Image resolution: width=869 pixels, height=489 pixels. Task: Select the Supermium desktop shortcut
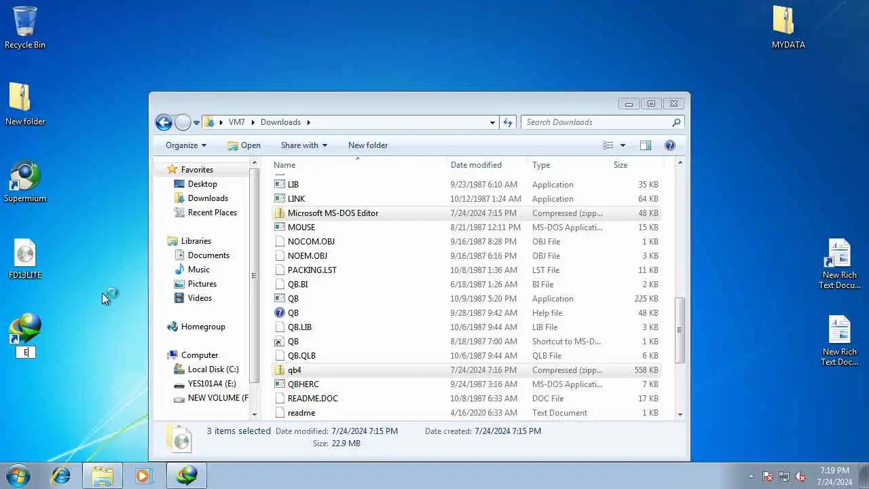click(x=25, y=182)
